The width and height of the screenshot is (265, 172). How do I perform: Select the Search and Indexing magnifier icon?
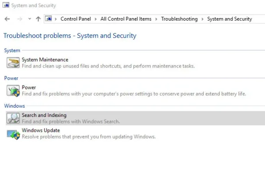tap(13, 118)
